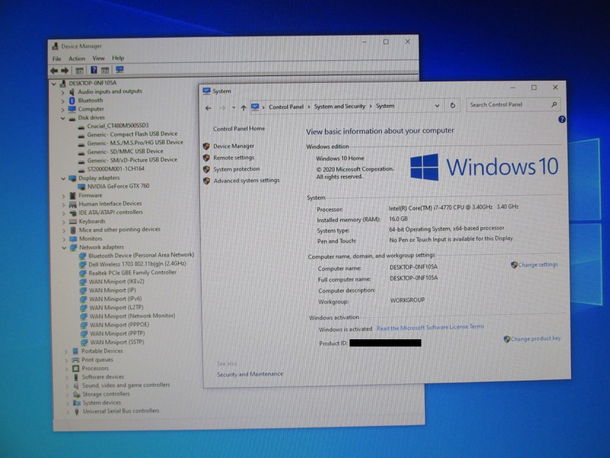The width and height of the screenshot is (610, 458).
Task: Open the recent locations dropdown arrow
Action: pos(234,108)
